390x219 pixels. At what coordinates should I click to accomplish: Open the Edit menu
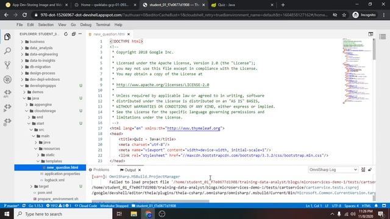click(x=30, y=24)
